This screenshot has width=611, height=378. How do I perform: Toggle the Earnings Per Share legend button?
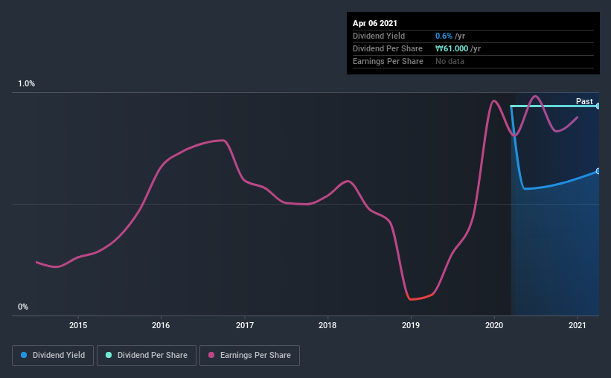(x=250, y=356)
